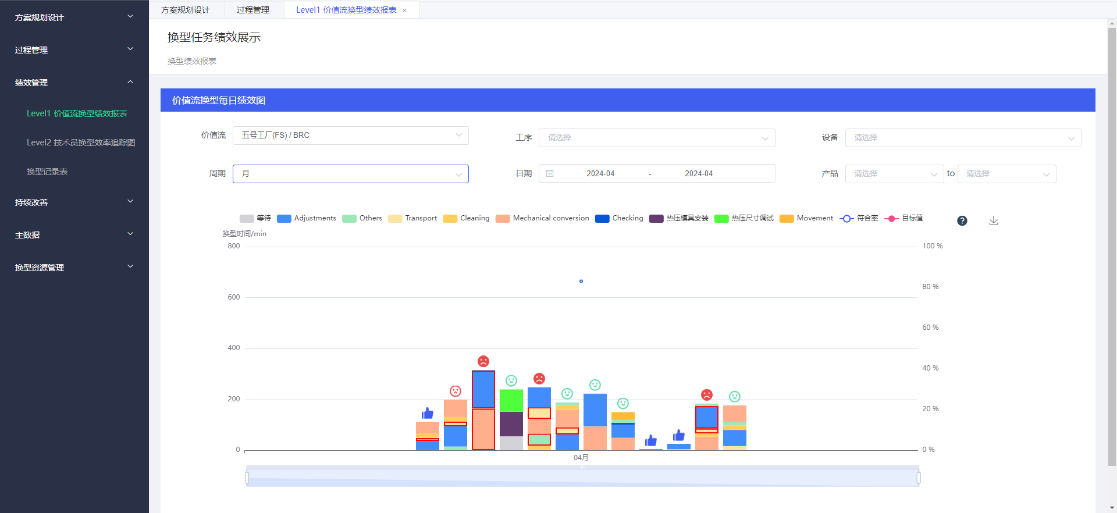Open the chart help question-mark icon
The image size is (1117, 513).
tap(962, 220)
